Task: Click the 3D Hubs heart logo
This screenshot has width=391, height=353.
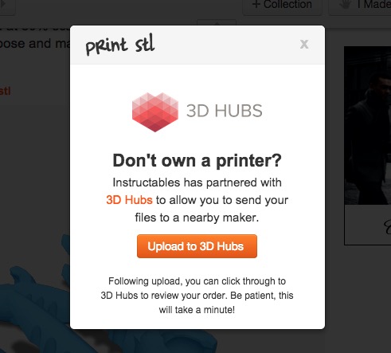Action: (155, 112)
